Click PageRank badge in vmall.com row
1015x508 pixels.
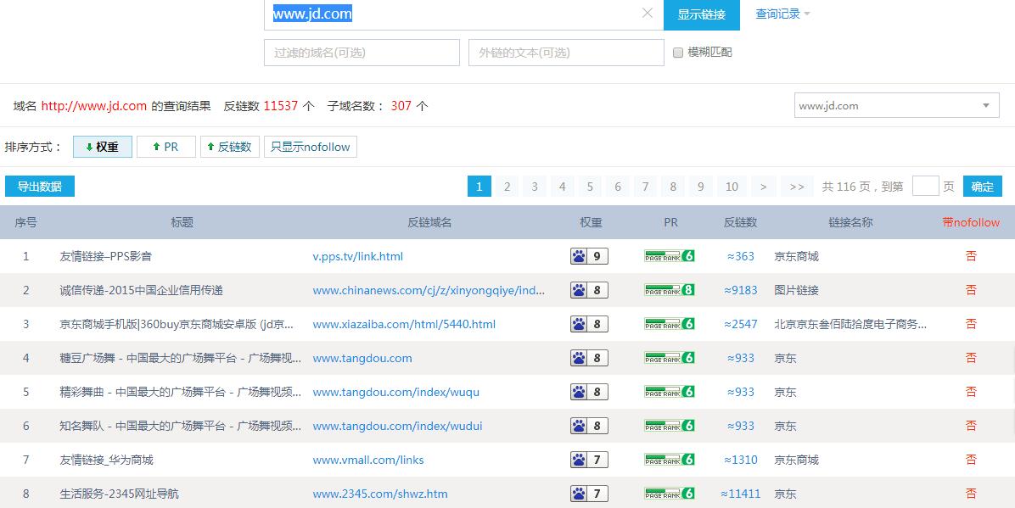click(x=670, y=461)
